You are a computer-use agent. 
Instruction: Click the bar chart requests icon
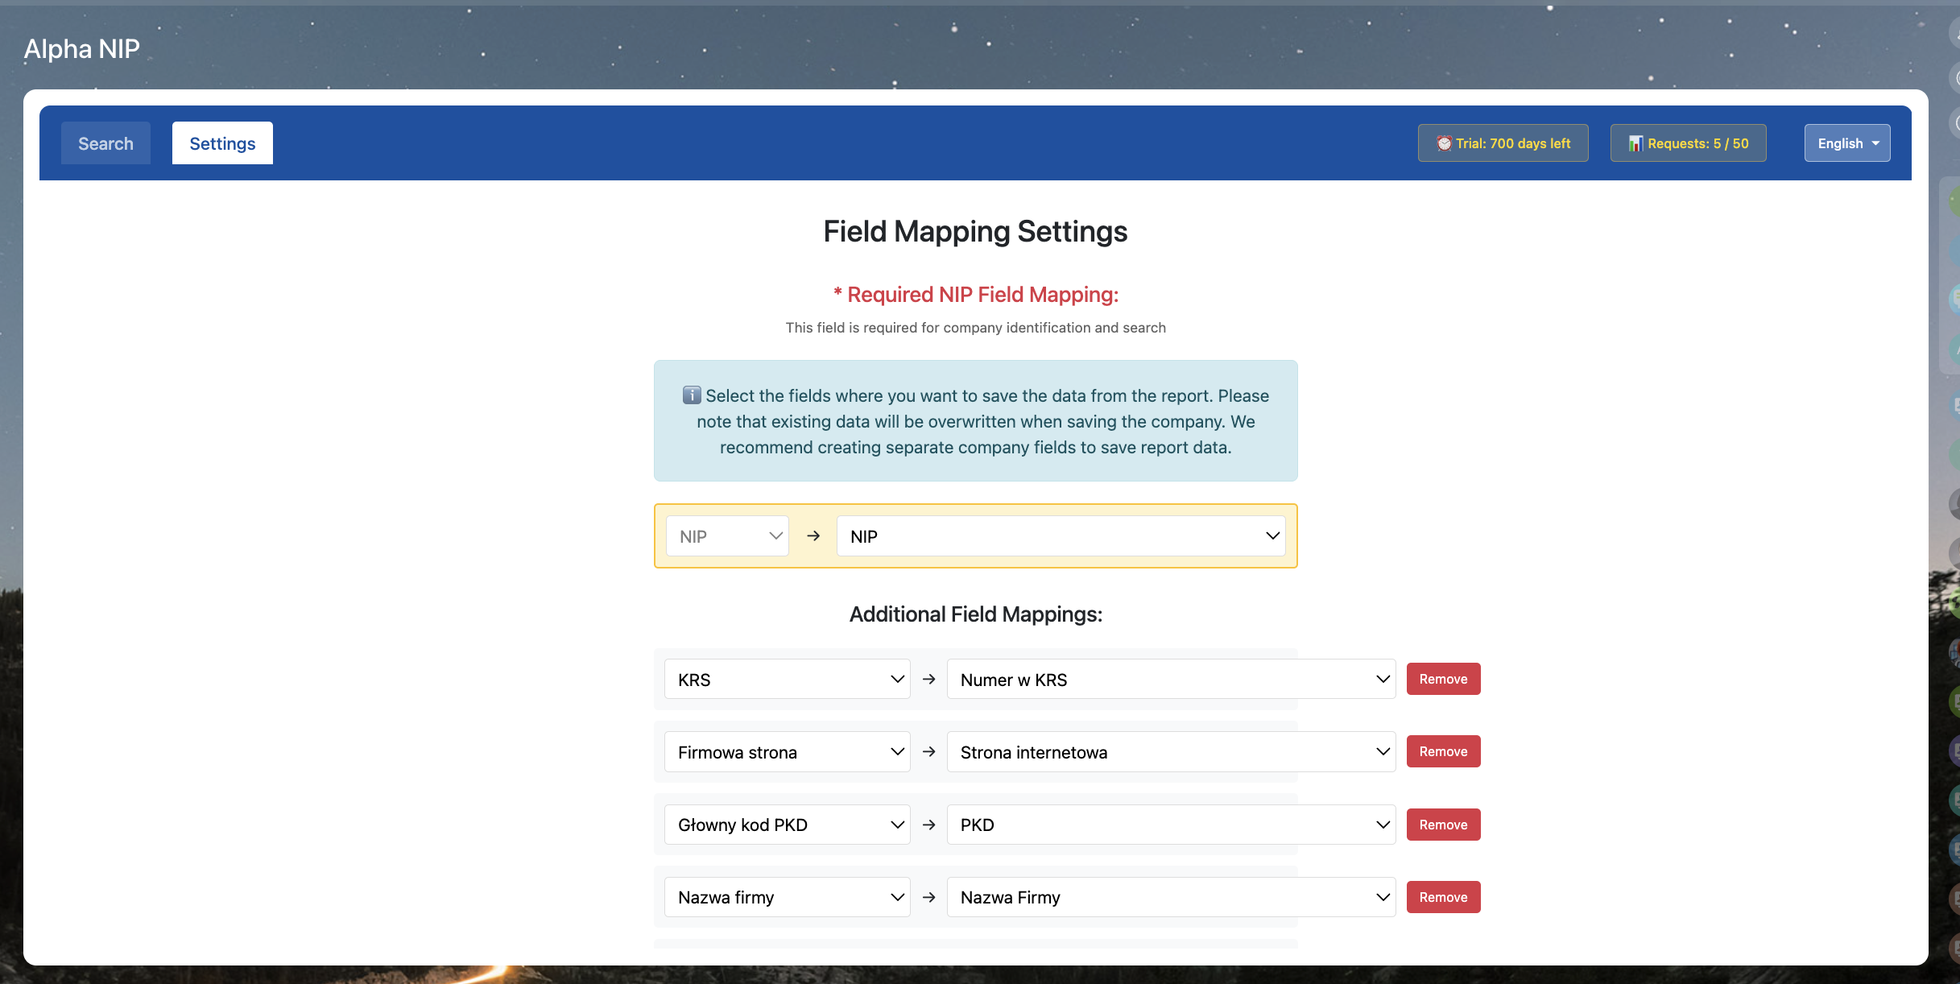point(1635,143)
